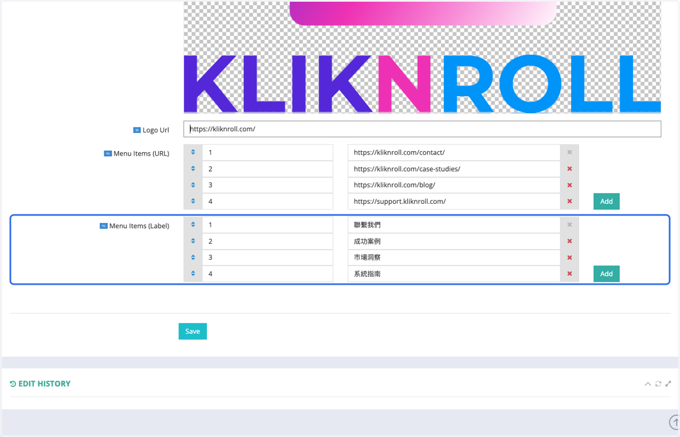Click the Logo Url label text
The image size is (680, 437).
[x=156, y=130]
